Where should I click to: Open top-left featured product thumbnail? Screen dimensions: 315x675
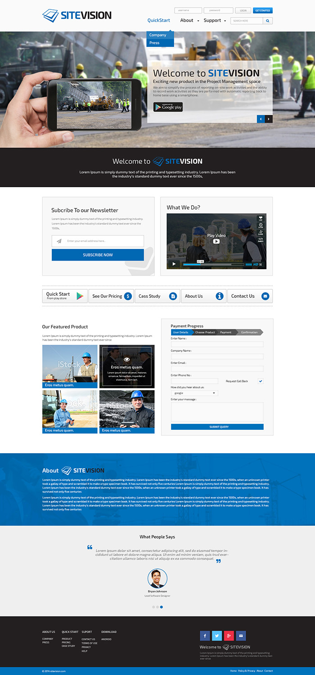coord(70,366)
